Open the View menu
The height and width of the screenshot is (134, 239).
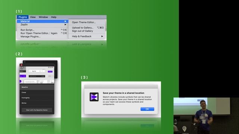[x=33, y=17]
